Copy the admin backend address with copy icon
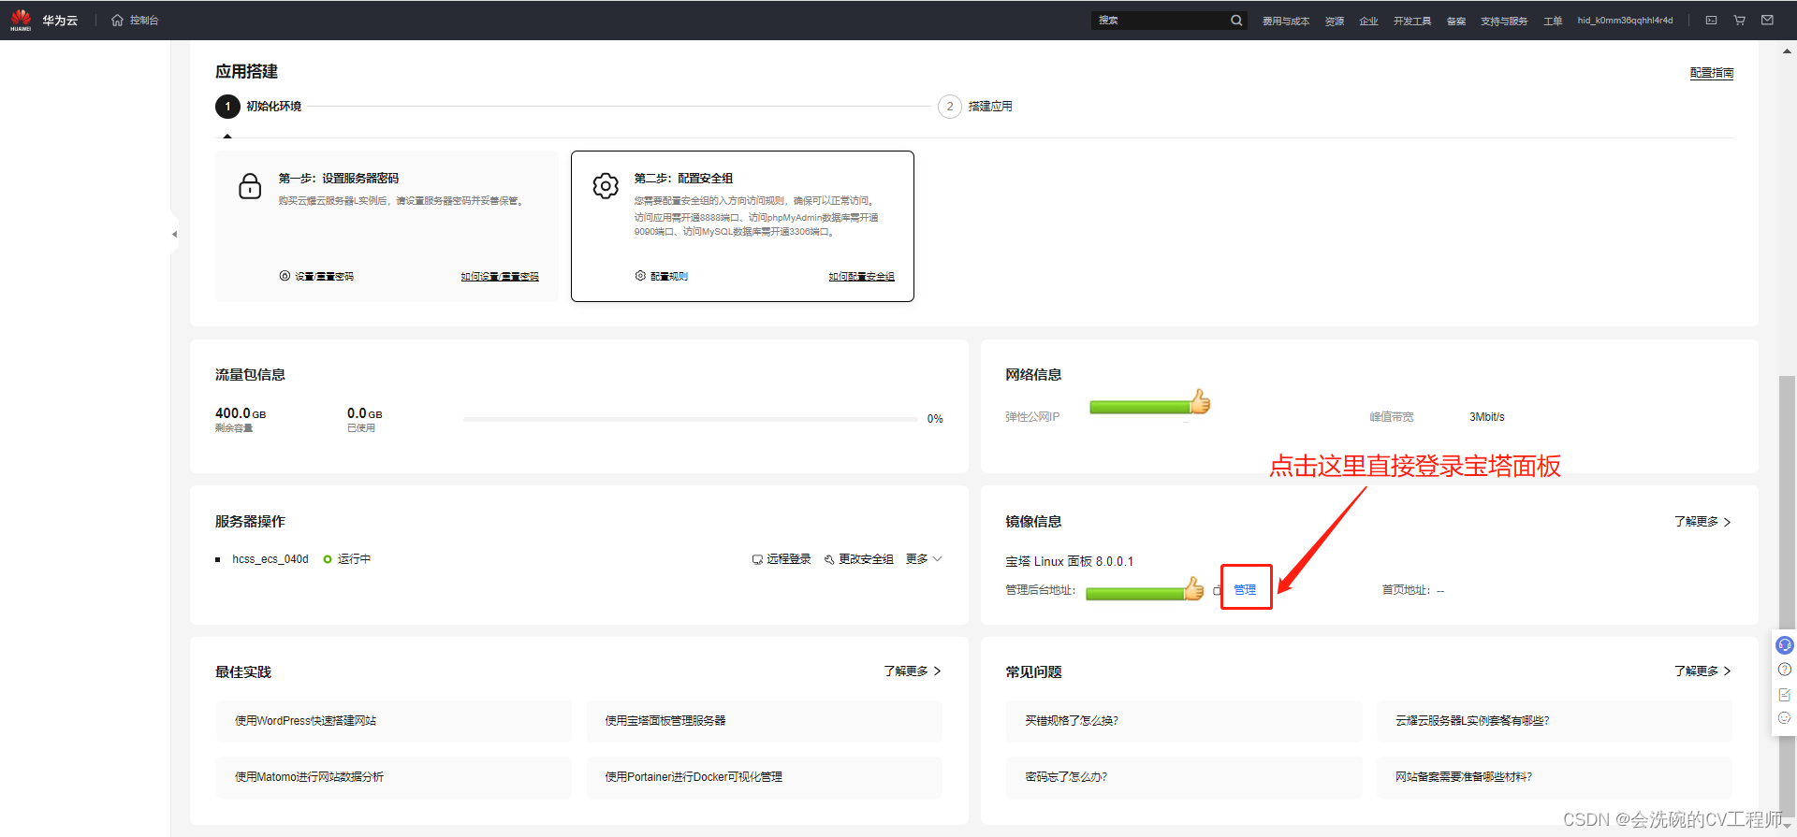The width and height of the screenshot is (1797, 837). pyautogui.click(x=1217, y=590)
